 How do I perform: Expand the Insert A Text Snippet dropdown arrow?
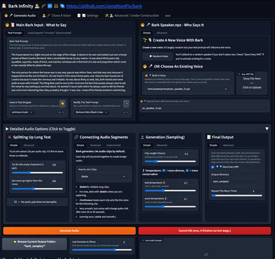click(63, 112)
